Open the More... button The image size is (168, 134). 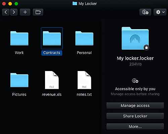135,127
